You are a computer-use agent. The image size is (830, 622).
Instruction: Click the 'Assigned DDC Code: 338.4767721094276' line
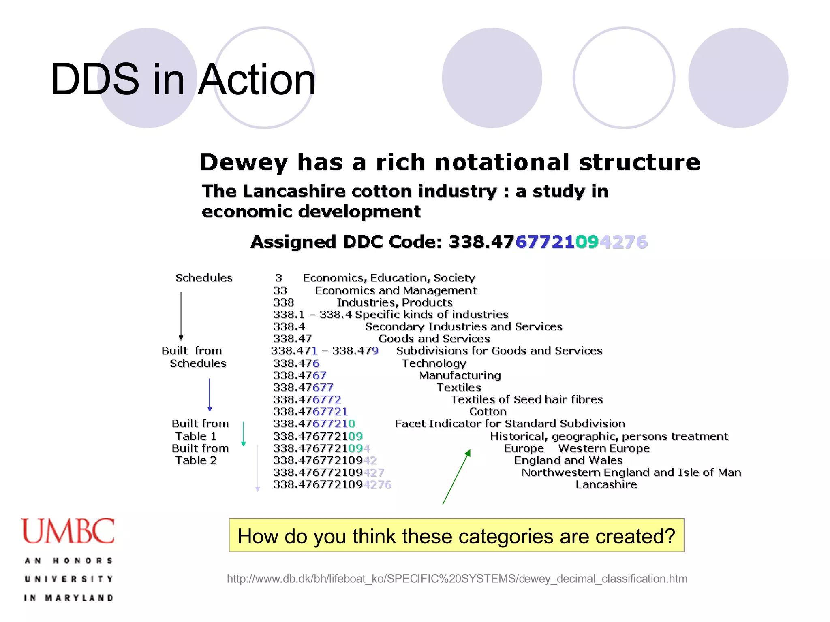coord(449,242)
